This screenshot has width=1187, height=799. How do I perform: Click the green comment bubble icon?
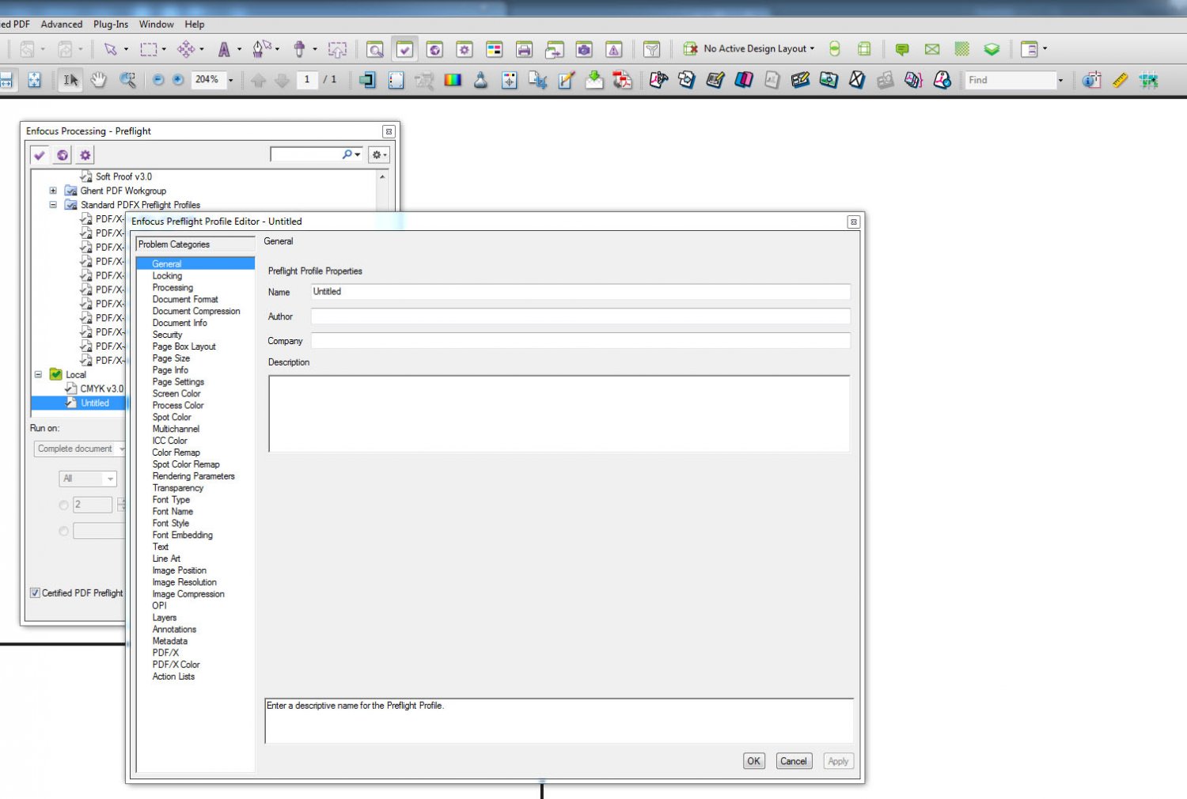pos(902,49)
